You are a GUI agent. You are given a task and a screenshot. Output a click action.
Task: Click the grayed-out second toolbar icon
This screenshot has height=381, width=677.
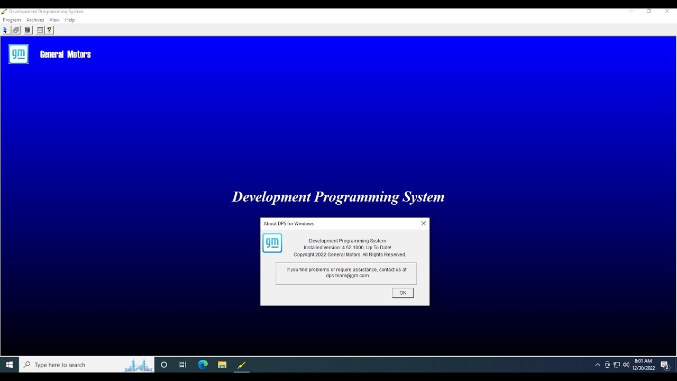(x=16, y=30)
